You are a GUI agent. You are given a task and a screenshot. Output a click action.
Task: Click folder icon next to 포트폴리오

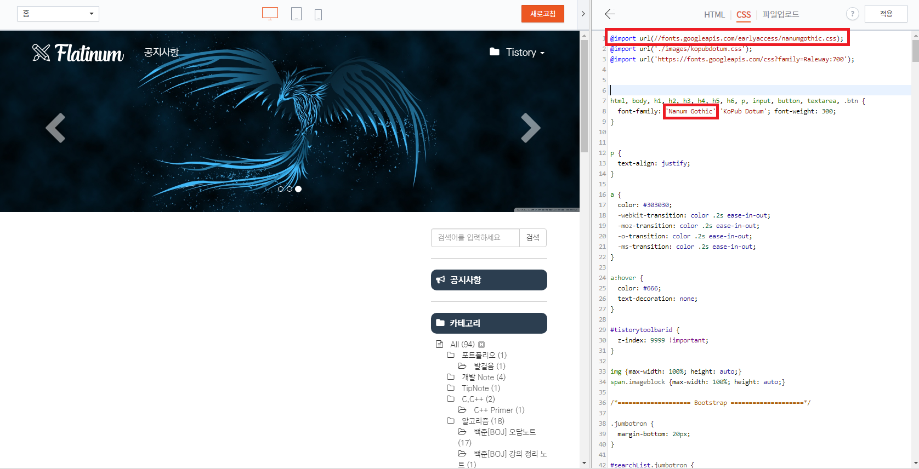click(x=451, y=355)
